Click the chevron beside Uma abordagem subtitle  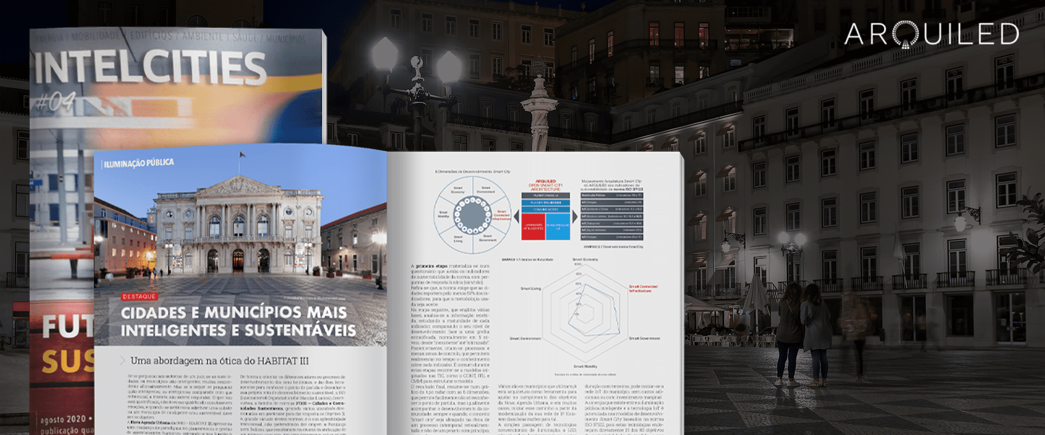(122, 360)
